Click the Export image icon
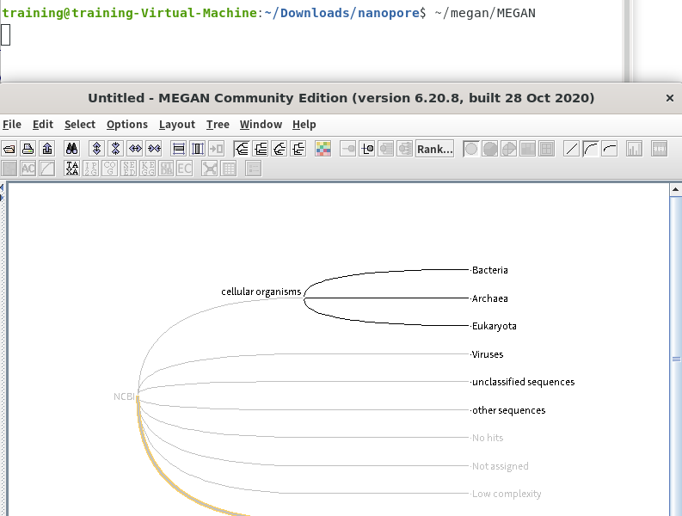682x516 pixels. (47, 149)
